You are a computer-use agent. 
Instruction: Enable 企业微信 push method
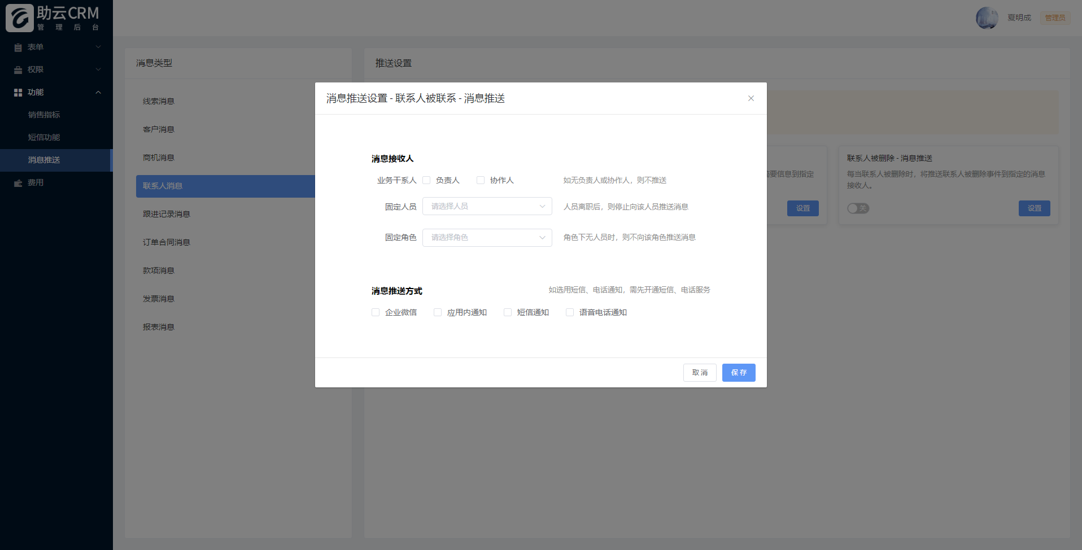pyautogui.click(x=376, y=312)
